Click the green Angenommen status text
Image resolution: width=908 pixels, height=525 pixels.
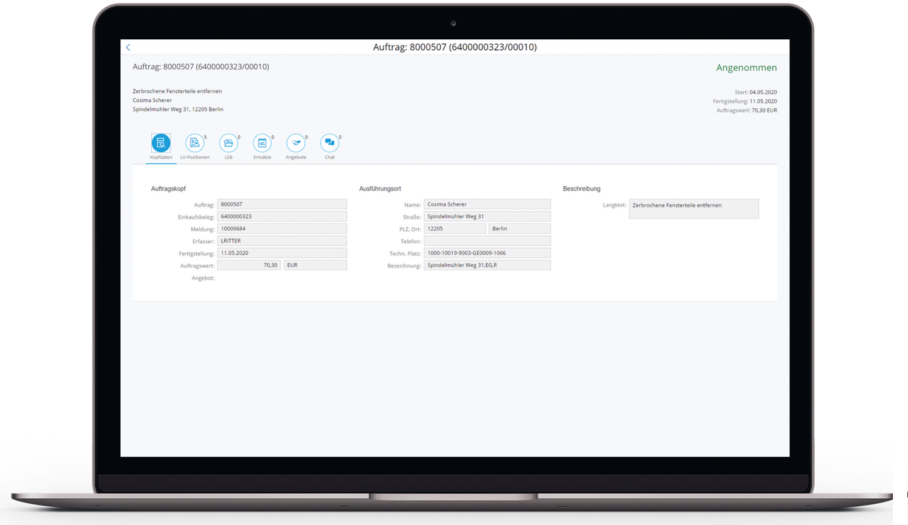click(x=746, y=68)
